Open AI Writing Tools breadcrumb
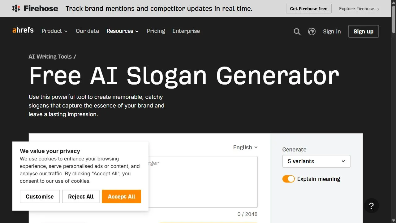Screen dimensions: 396x223 pos(50,57)
